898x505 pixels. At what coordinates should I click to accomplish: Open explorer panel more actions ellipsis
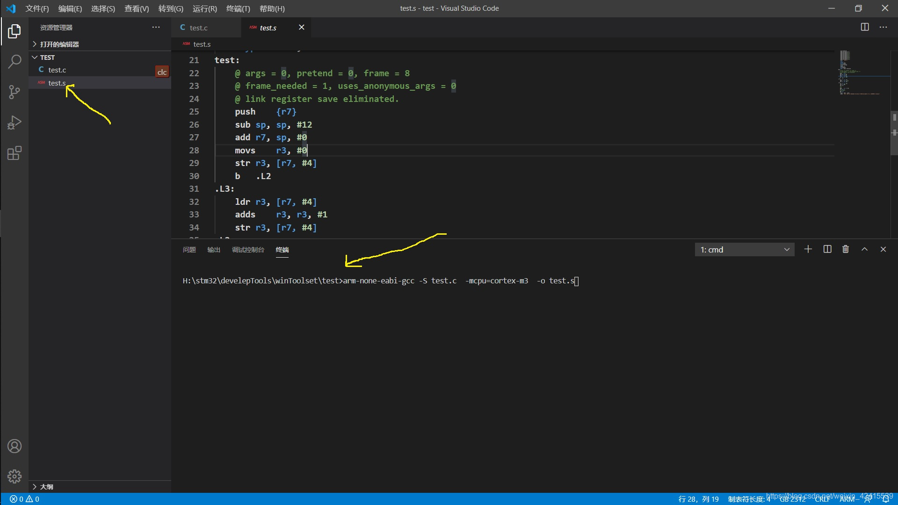[x=156, y=28]
